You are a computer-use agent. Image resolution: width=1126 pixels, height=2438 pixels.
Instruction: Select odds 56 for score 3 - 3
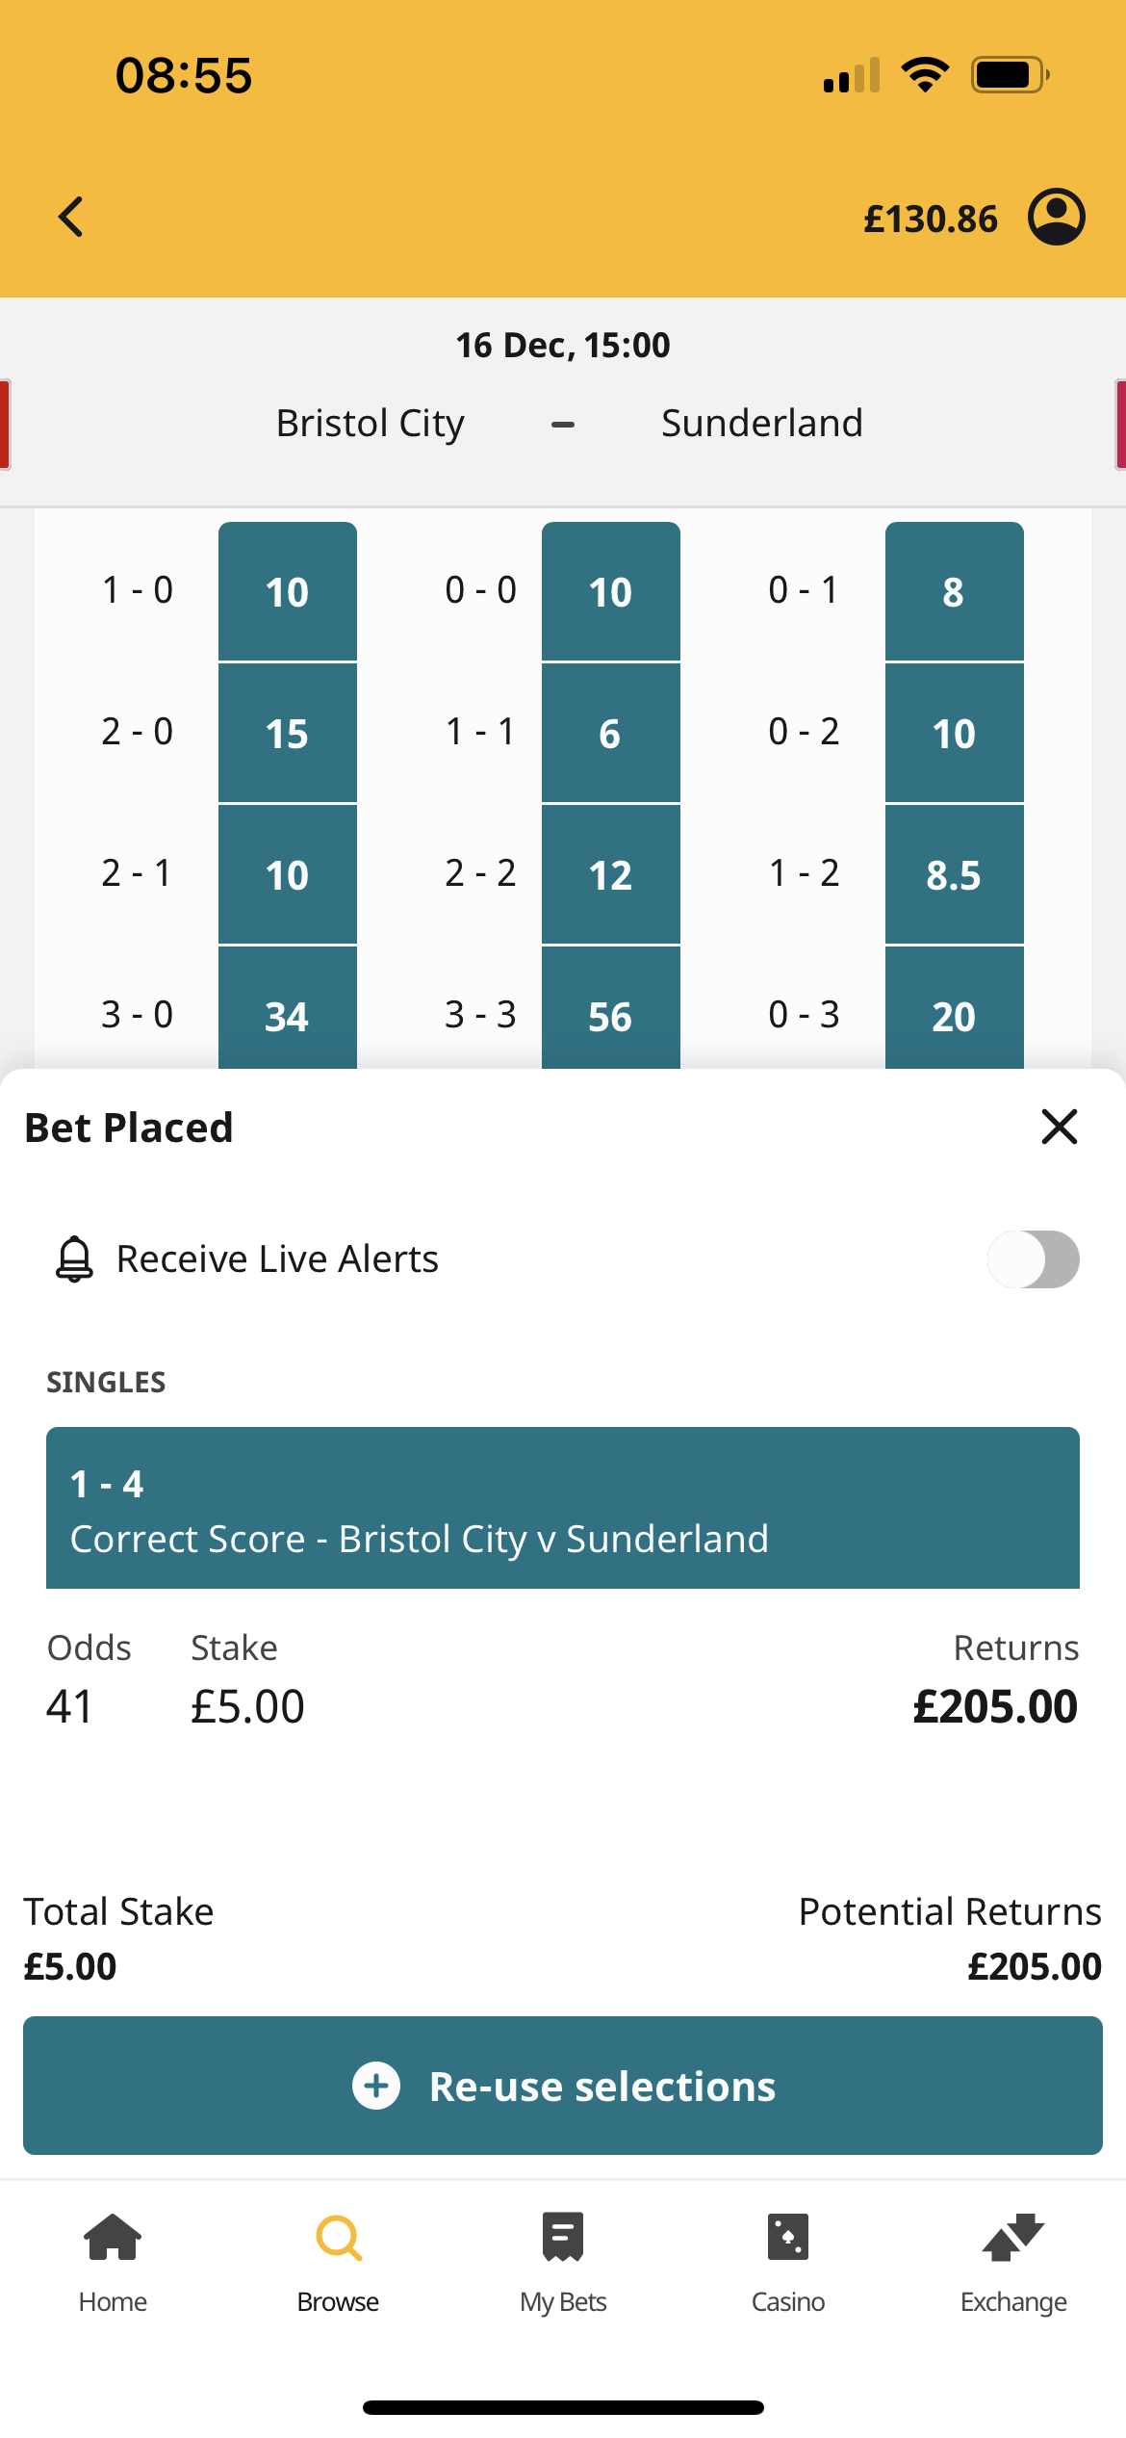click(611, 1008)
